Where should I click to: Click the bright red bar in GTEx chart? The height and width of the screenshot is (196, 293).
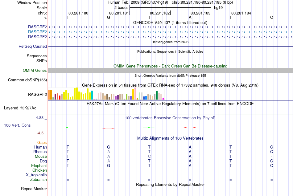pyautogui.click(x=60, y=98)
